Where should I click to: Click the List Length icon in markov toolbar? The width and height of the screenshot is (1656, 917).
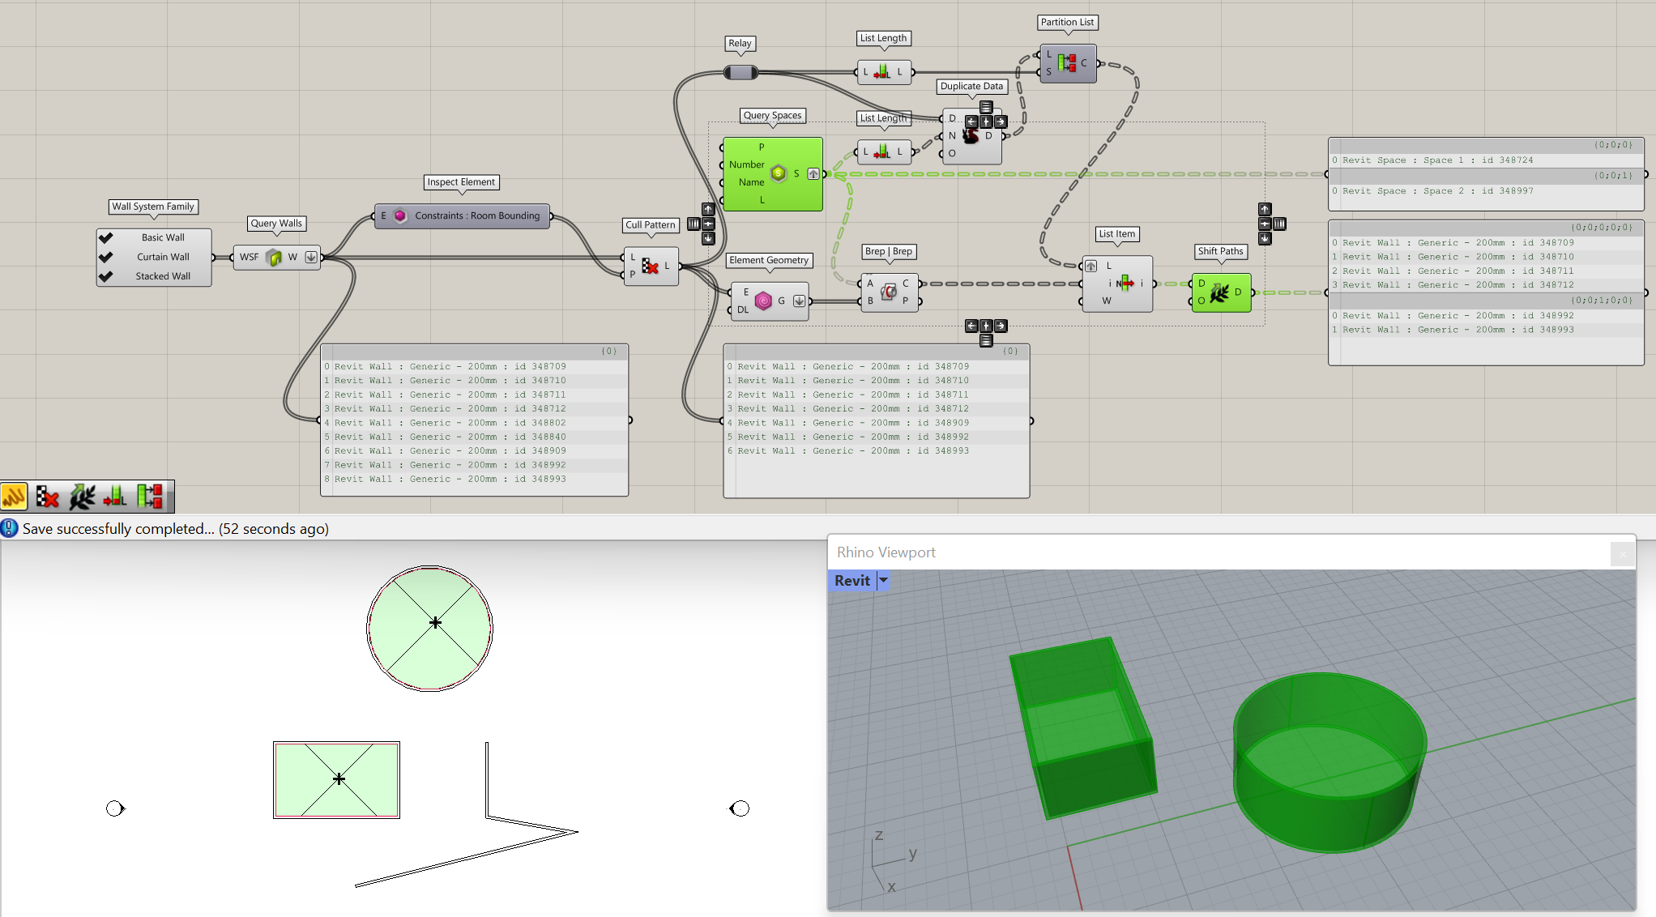coord(116,497)
